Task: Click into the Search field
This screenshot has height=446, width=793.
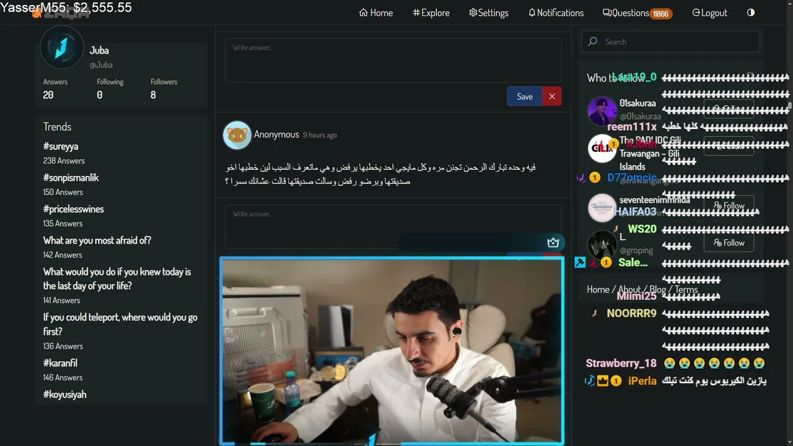Action: 670,42
